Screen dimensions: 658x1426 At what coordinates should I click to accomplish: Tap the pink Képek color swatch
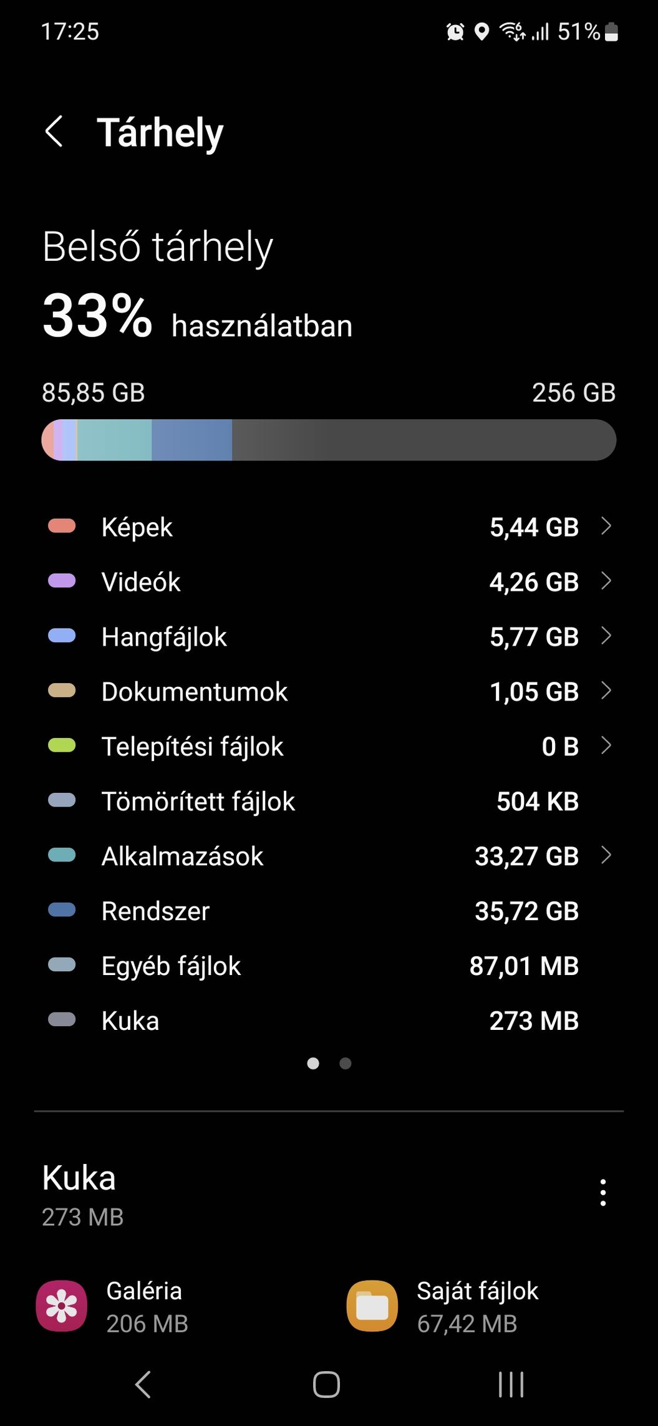click(x=62, y=526)
